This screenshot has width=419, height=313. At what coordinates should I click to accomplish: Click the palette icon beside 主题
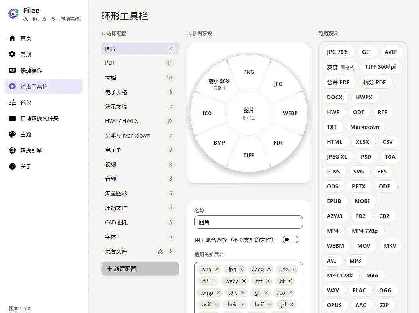click(12, 134)
